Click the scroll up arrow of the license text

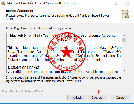click(124, 36)
